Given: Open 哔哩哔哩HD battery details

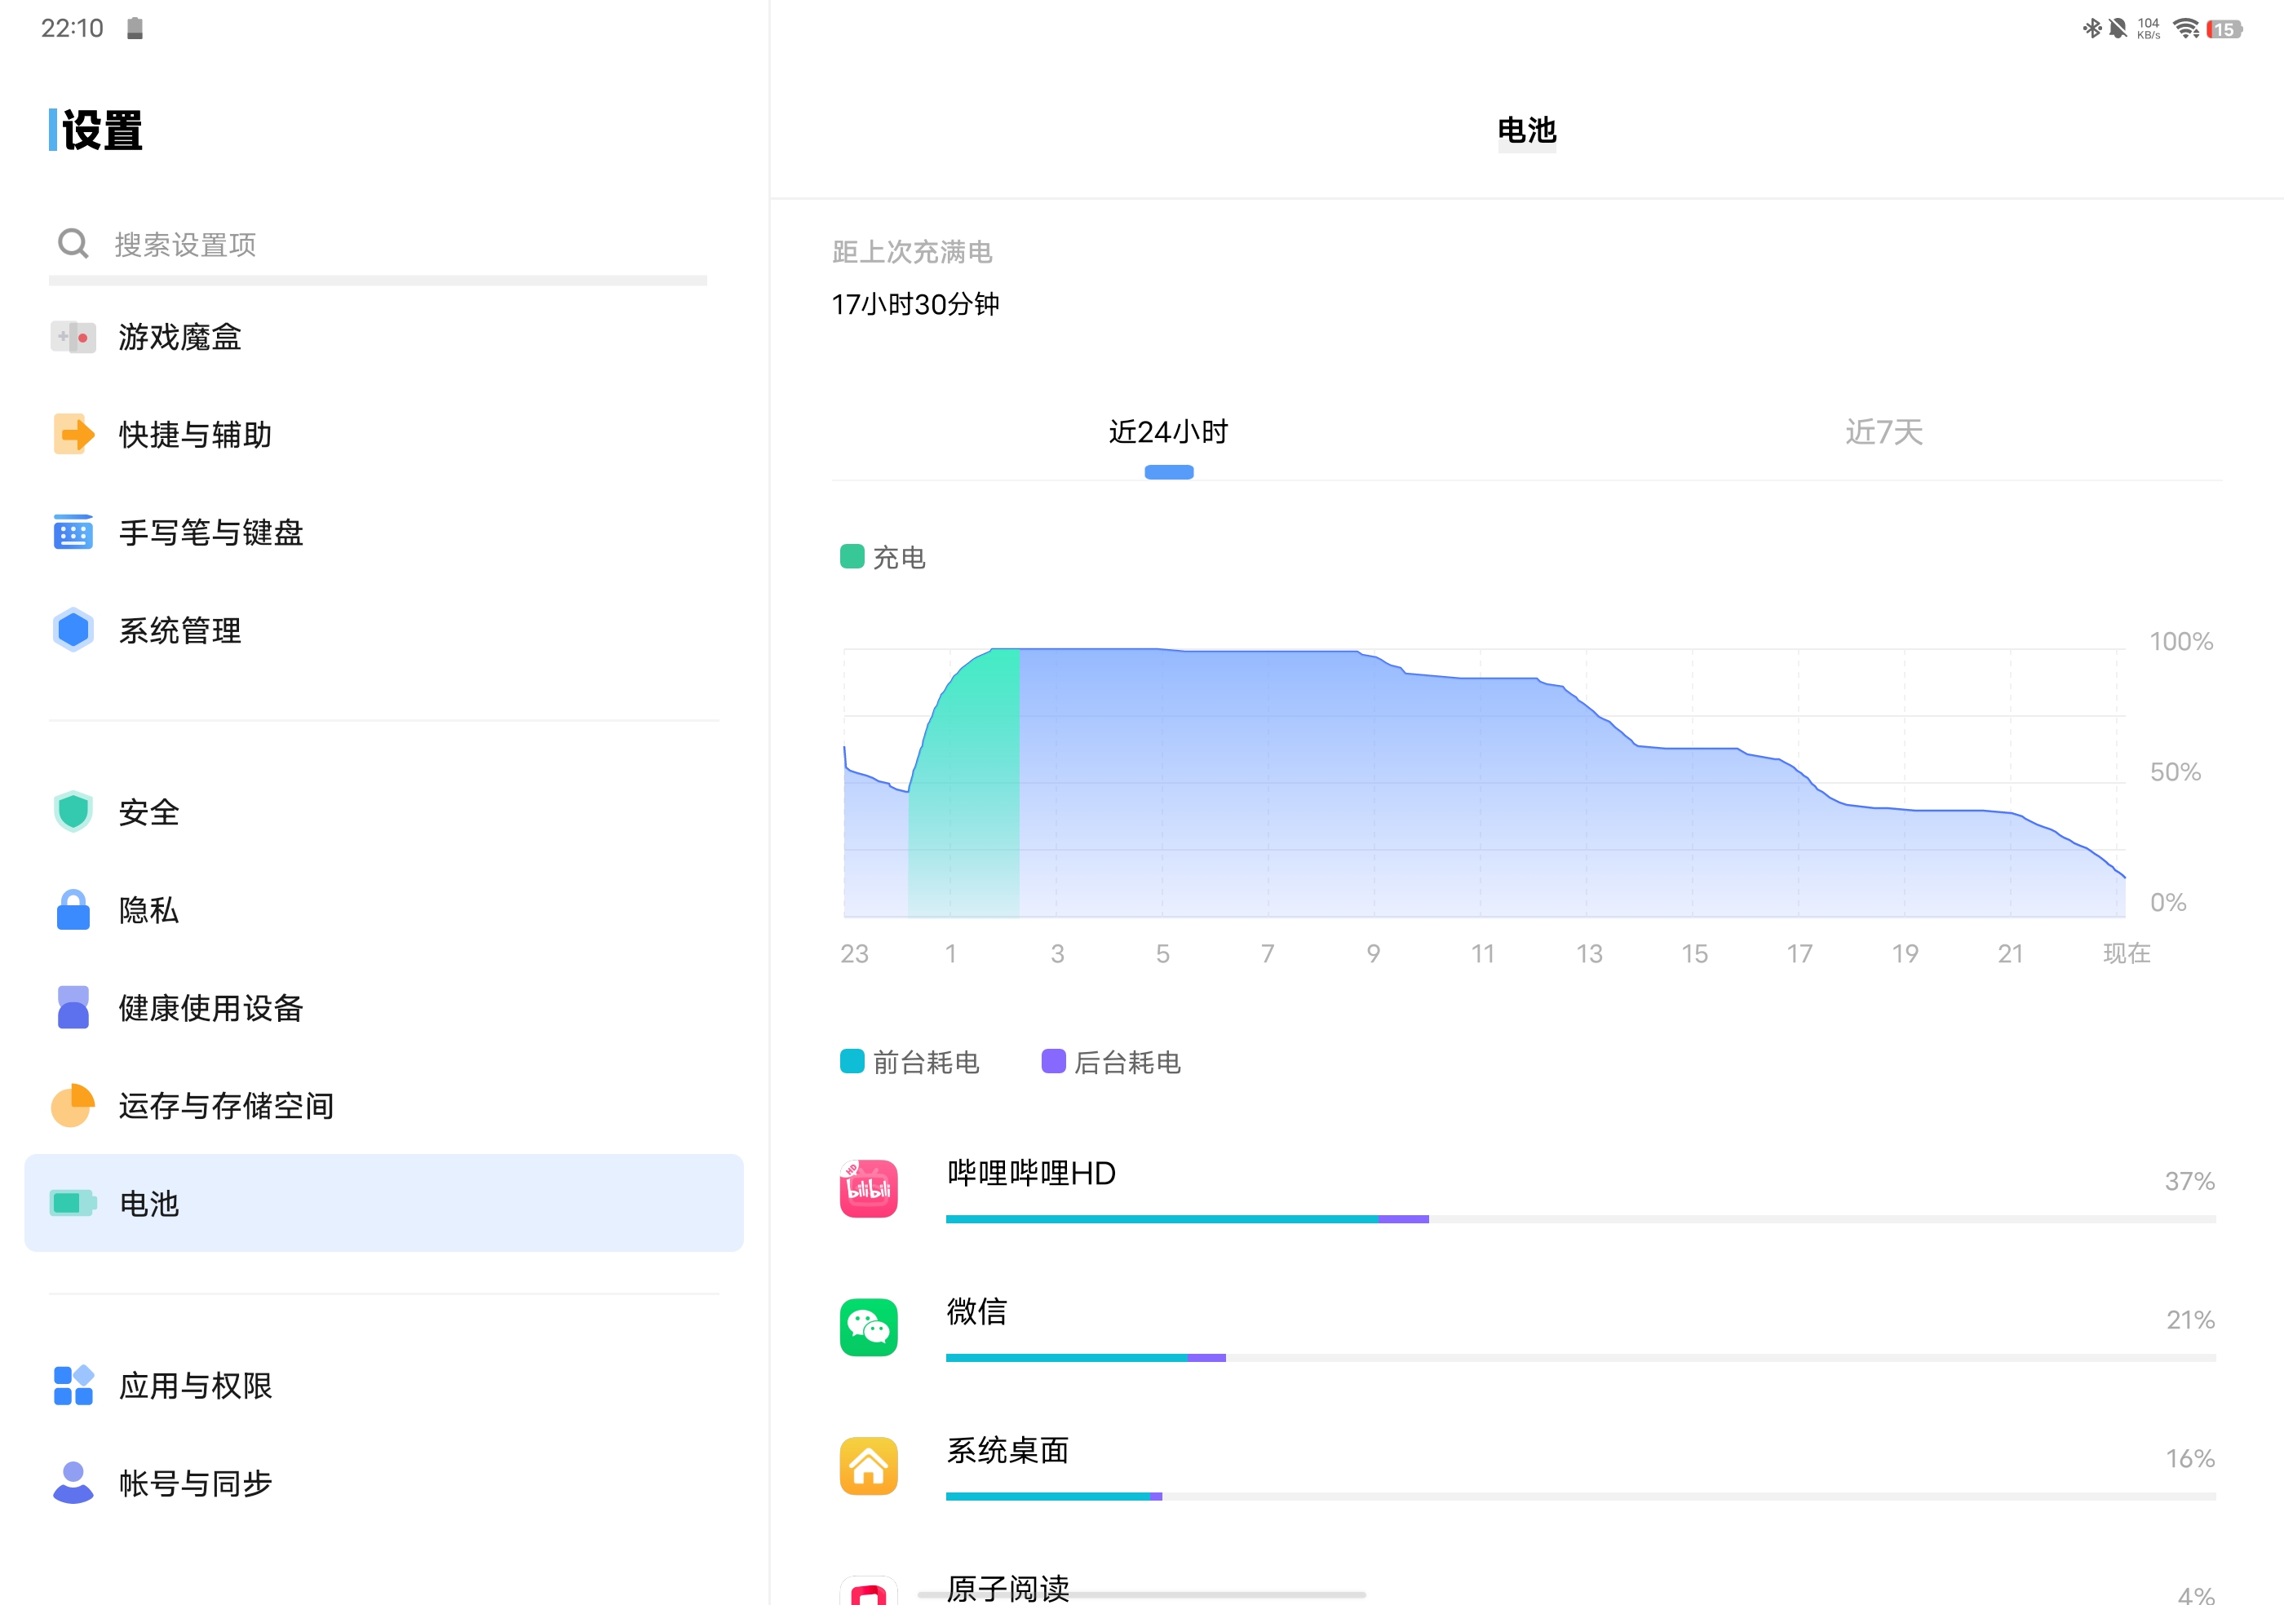Looking at the screenshot, I should point(1527,1189).
